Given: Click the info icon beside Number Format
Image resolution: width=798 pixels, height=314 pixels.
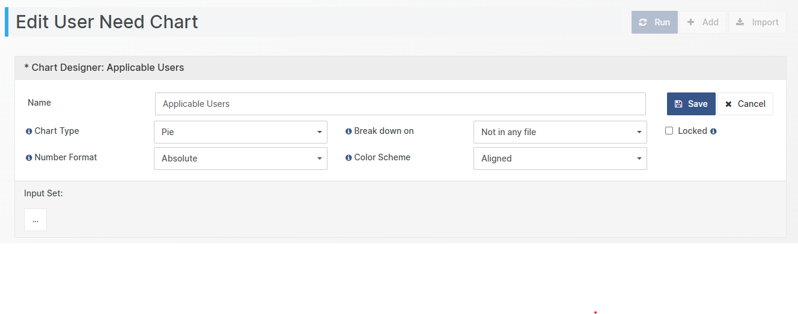Looking at the screenshot, I should pyautogui.click(x=29, y=158).
